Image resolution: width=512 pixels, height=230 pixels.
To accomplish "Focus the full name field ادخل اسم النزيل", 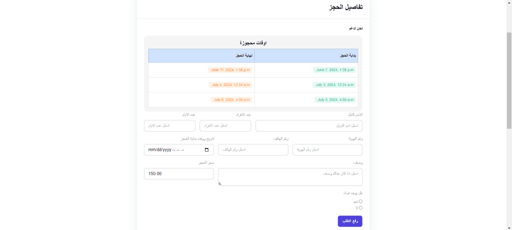I will point(309,126).
